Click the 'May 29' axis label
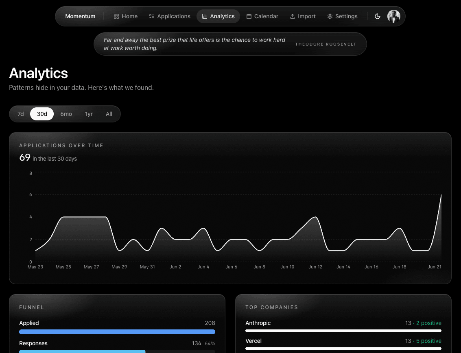 (x=119, y=267)
